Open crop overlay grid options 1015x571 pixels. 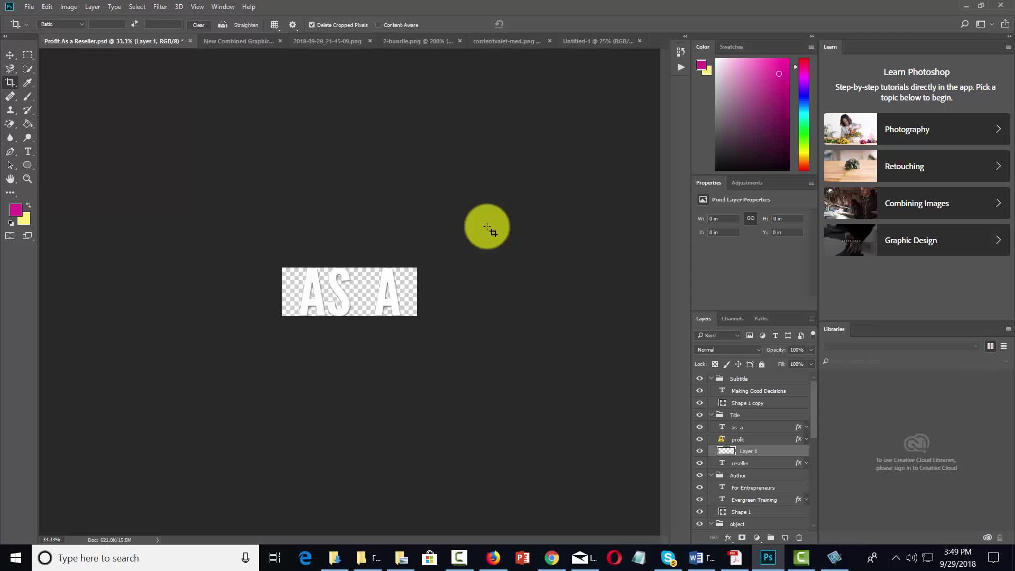[x=275, y=25]
